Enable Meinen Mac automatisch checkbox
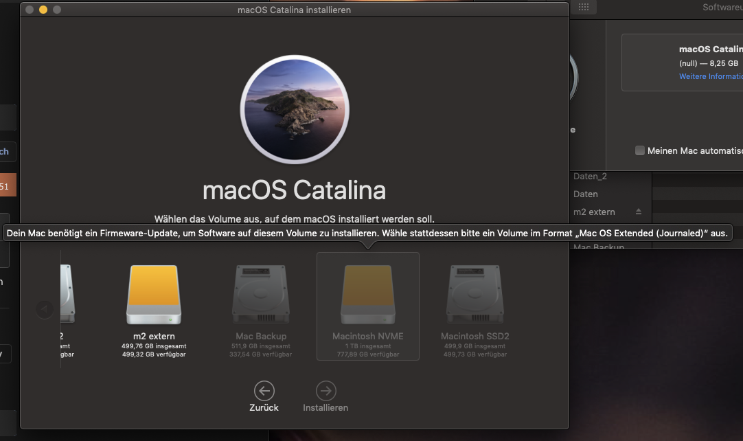This screenshot has width=743, height=441. click(x=640, y=151)
